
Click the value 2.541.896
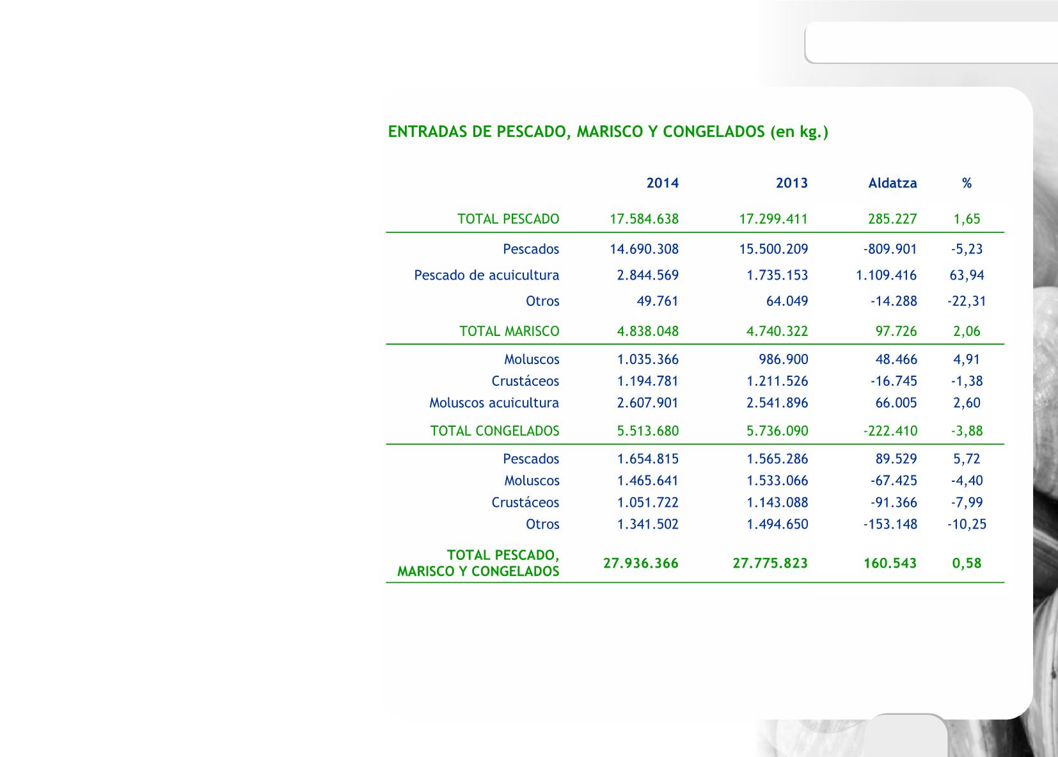777,403
